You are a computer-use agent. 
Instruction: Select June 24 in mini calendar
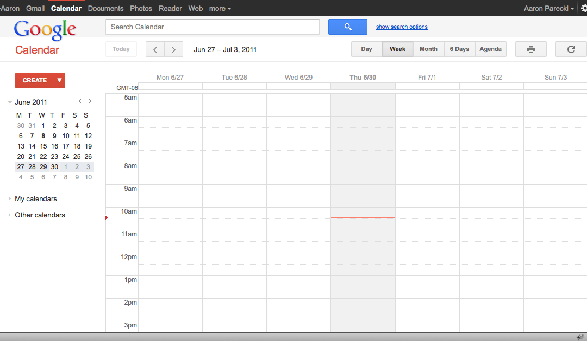[66, 157]
